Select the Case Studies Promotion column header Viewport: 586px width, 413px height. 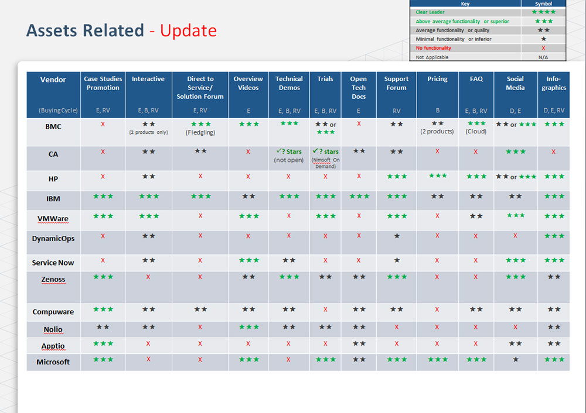point(103,83)
